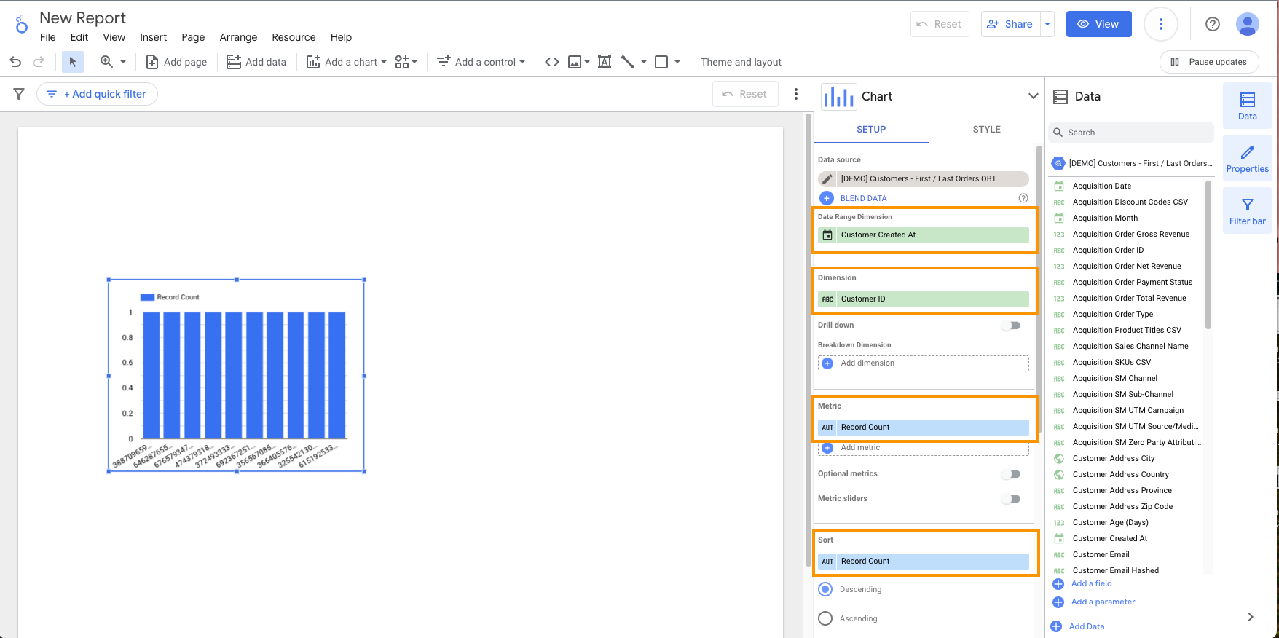Image resolution: width=1279 pixels, height=638 pixels.
Task: Open the Data side panel button
Action: (1248, 106)
